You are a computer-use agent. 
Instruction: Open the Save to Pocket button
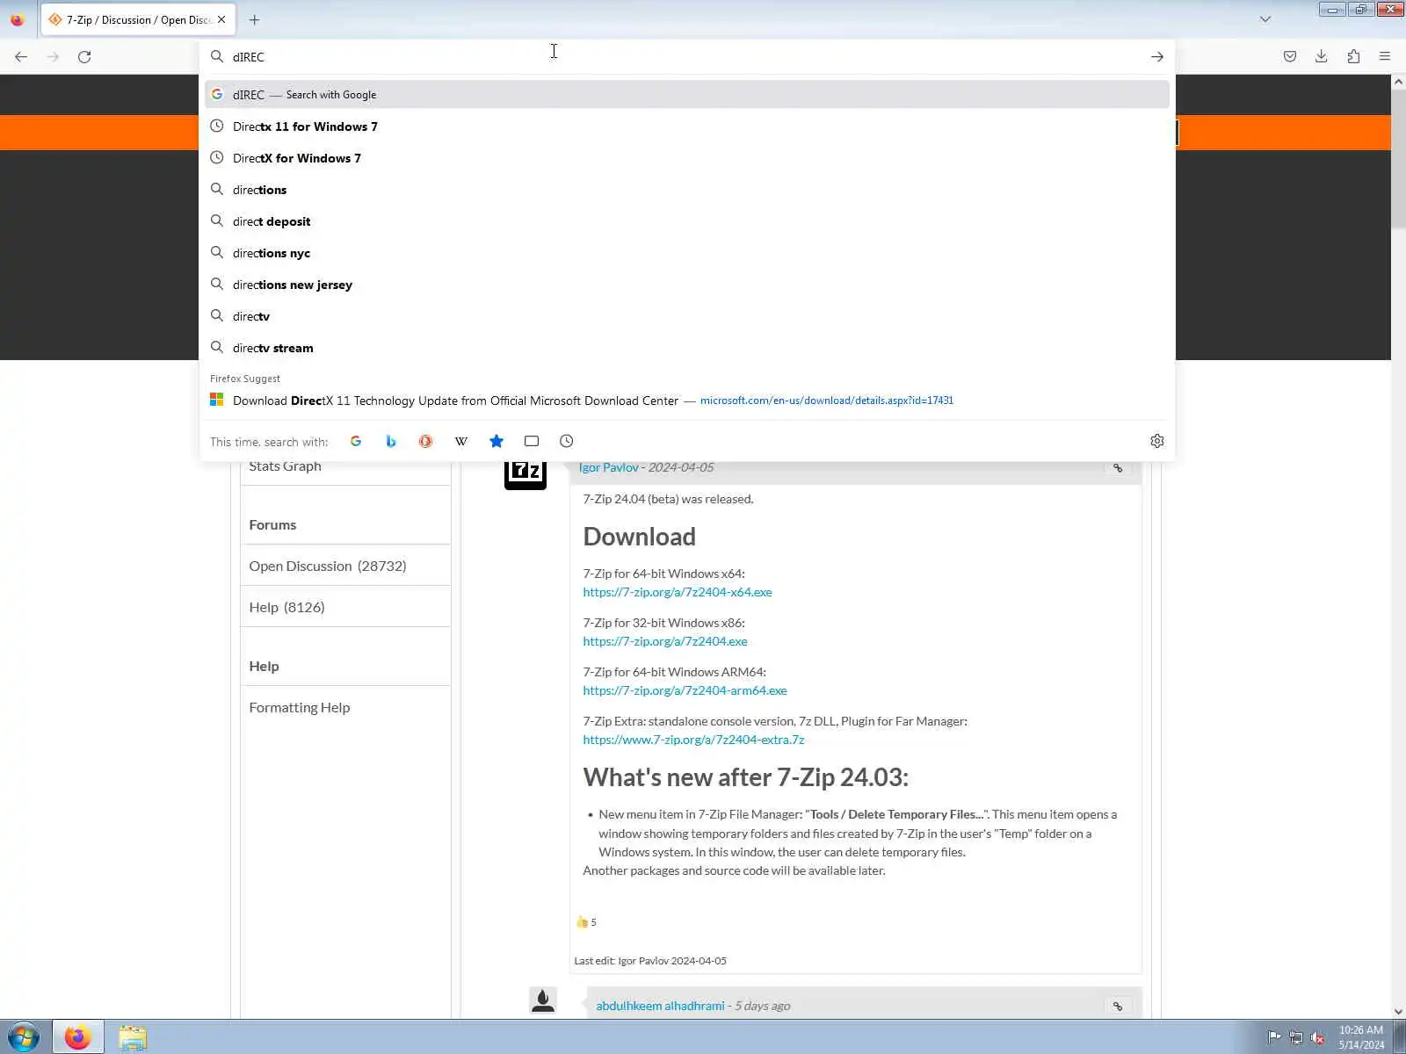pos(1289,56)
